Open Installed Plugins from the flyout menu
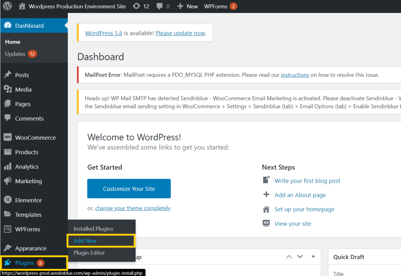This screenshot has width=401, height=276. pyautogui.click(x=93, y=229)
